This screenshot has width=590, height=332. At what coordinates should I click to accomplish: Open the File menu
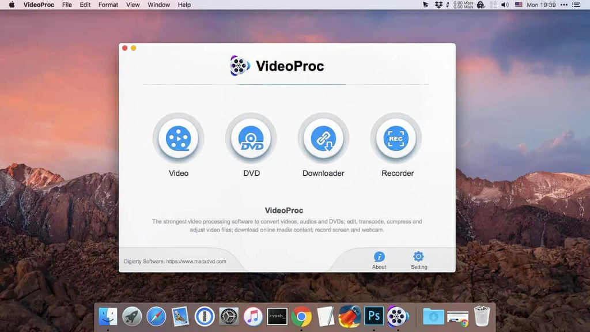67,5
